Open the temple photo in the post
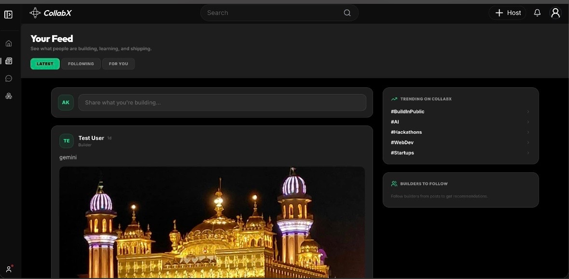 point(212,223)
